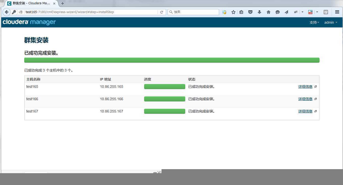Click the red 'new' badge extension icon
343x185 pixels.
tap(310, 12)
